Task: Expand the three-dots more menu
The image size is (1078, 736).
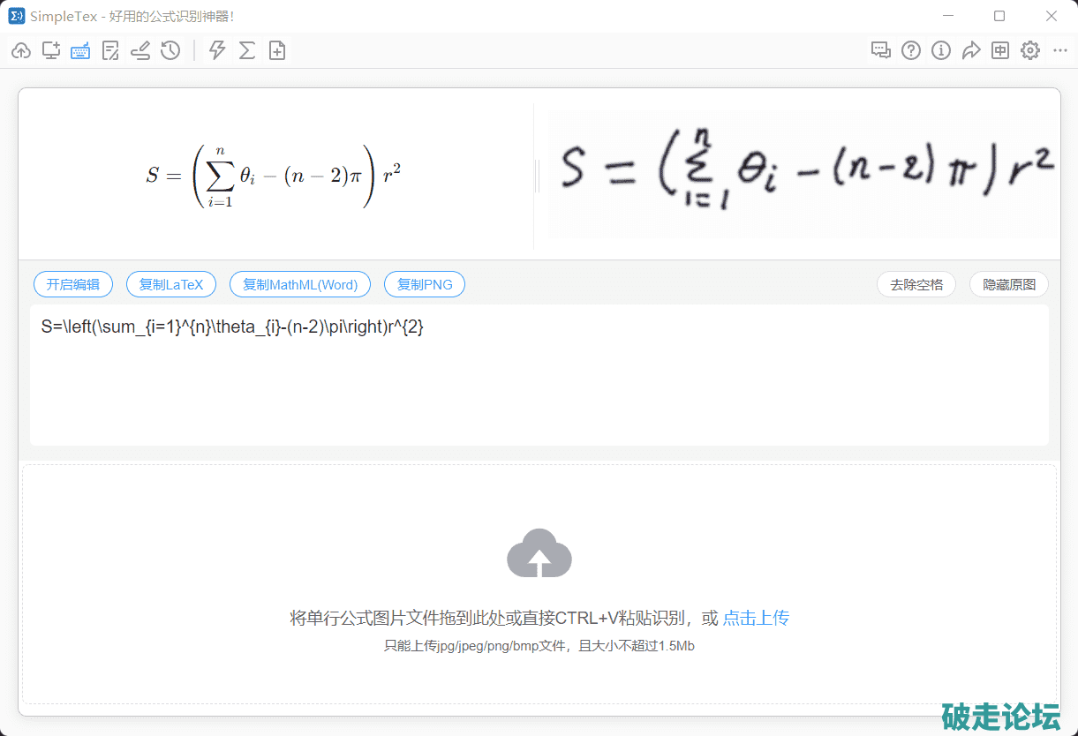Action: pos(1060,51)
